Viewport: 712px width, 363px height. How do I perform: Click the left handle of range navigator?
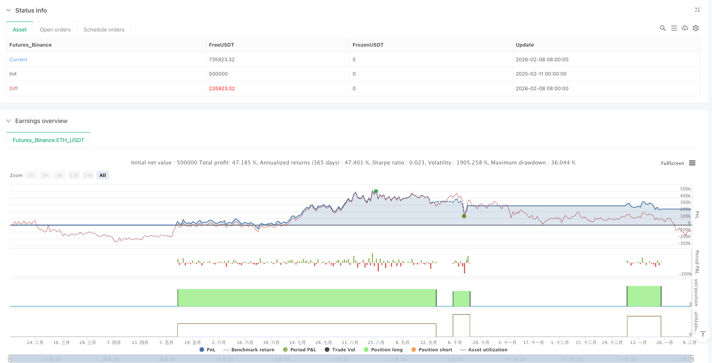(10, 358)
